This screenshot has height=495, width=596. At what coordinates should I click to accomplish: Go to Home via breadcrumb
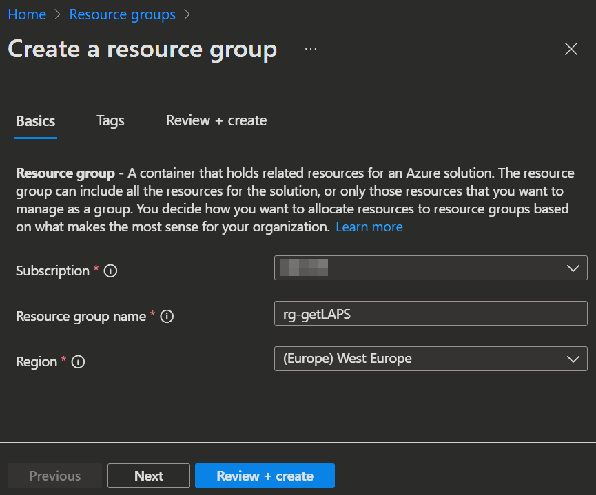(x=27, y=14)
